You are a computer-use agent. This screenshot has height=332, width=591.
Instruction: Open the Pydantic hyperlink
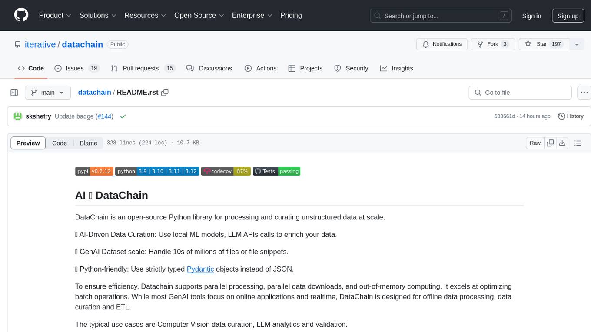click(x=200, y=269)
